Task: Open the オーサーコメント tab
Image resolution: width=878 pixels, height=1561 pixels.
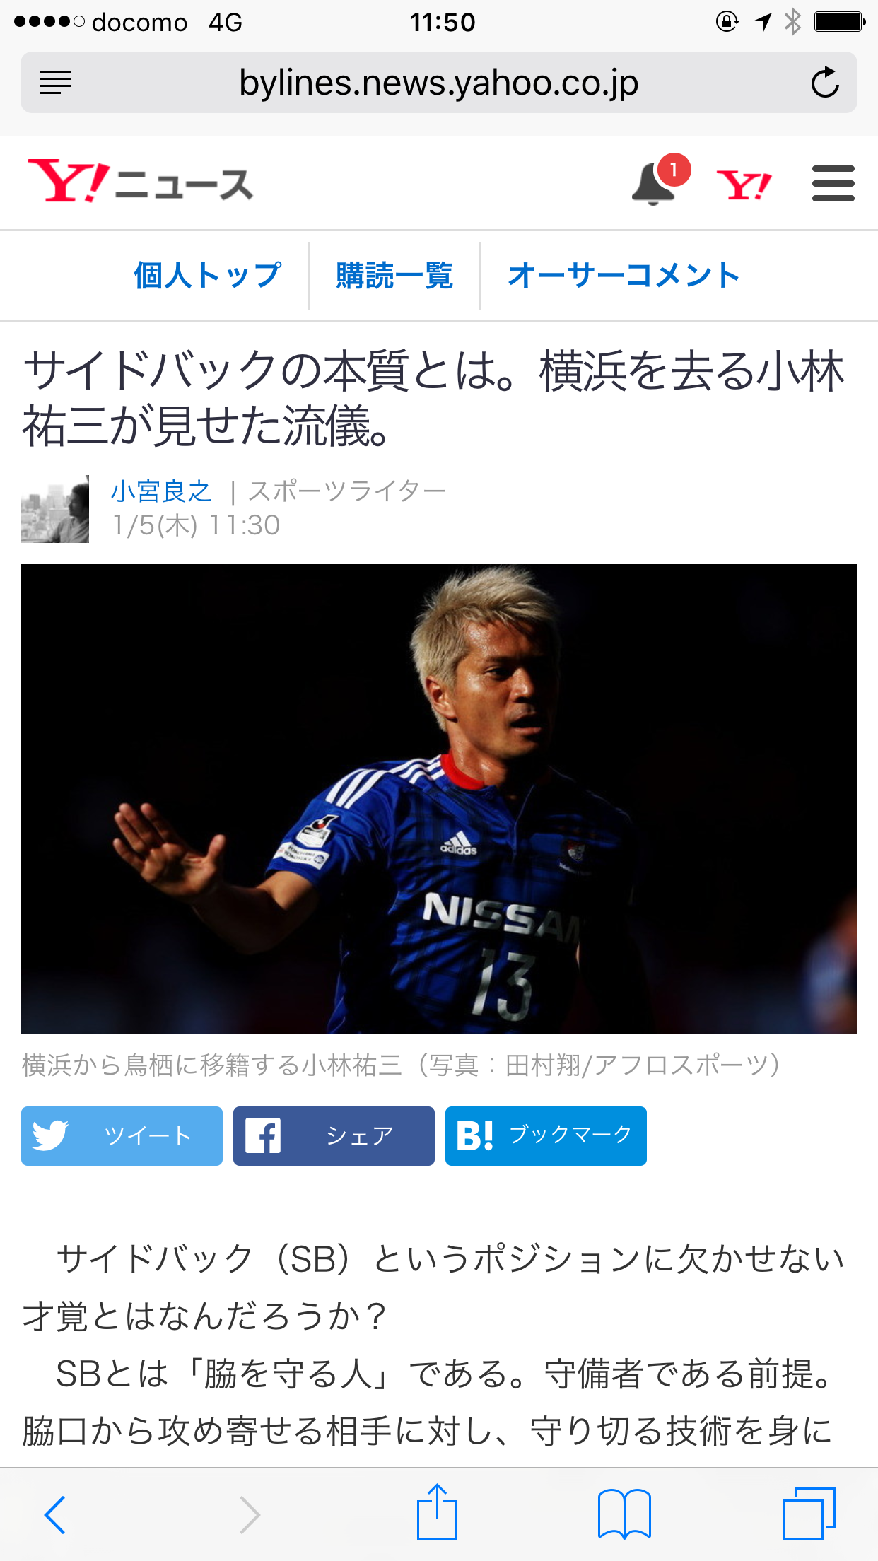Action: [624, 275]
